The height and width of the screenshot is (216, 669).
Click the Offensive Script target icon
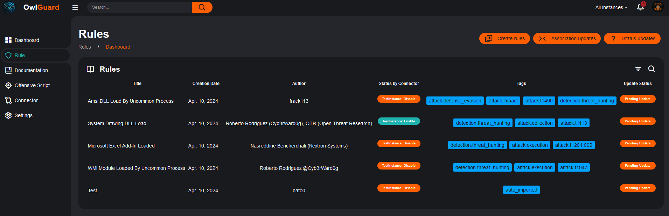(8, 85)
